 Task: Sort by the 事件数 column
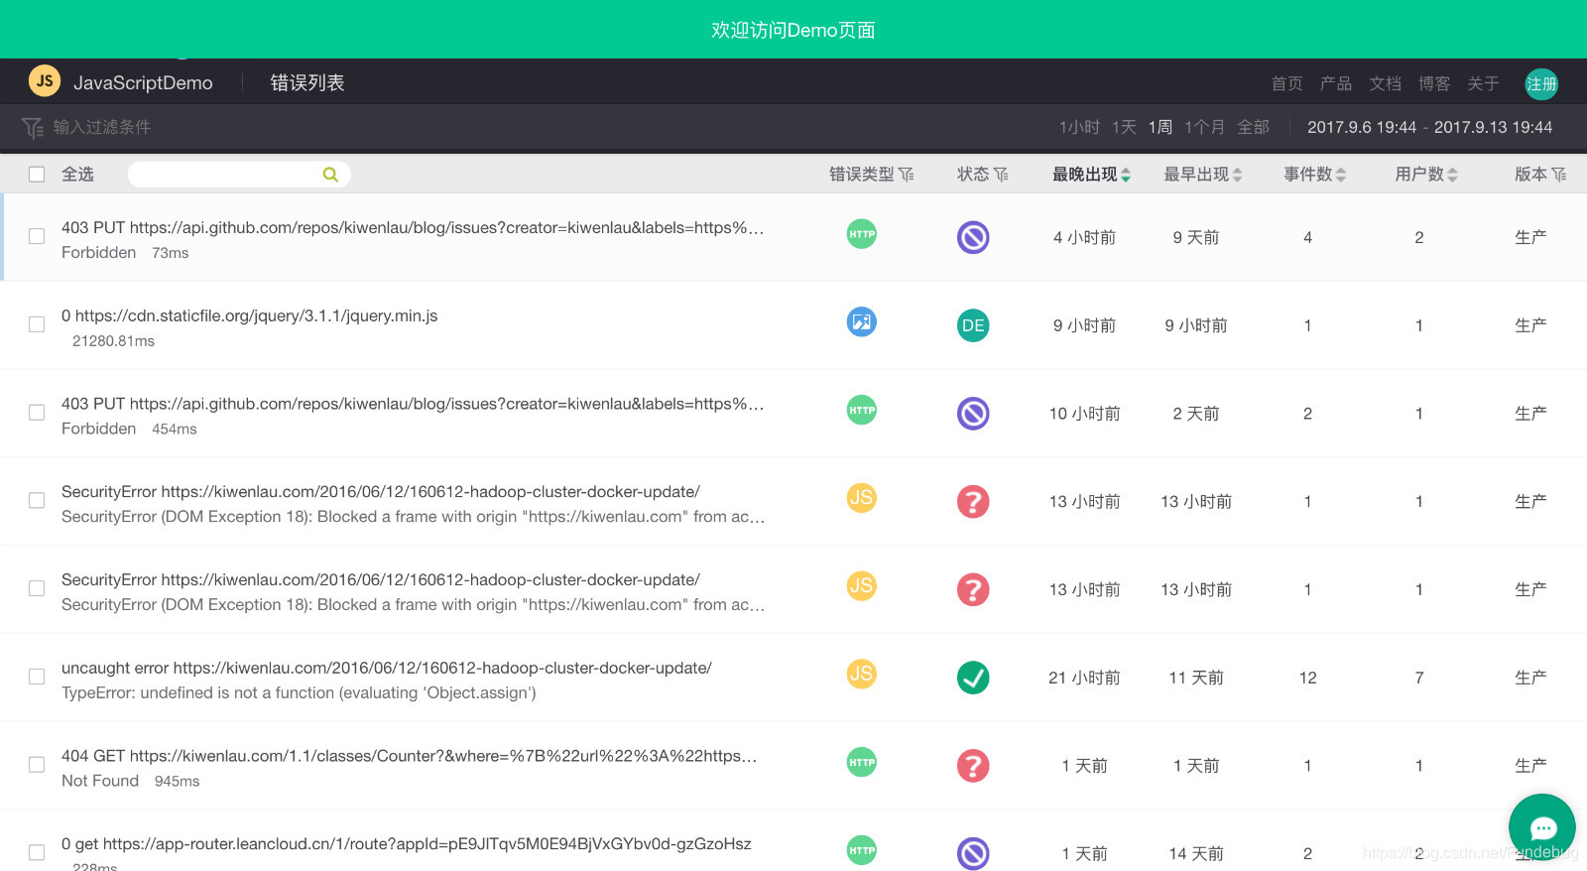point(1314,175)
